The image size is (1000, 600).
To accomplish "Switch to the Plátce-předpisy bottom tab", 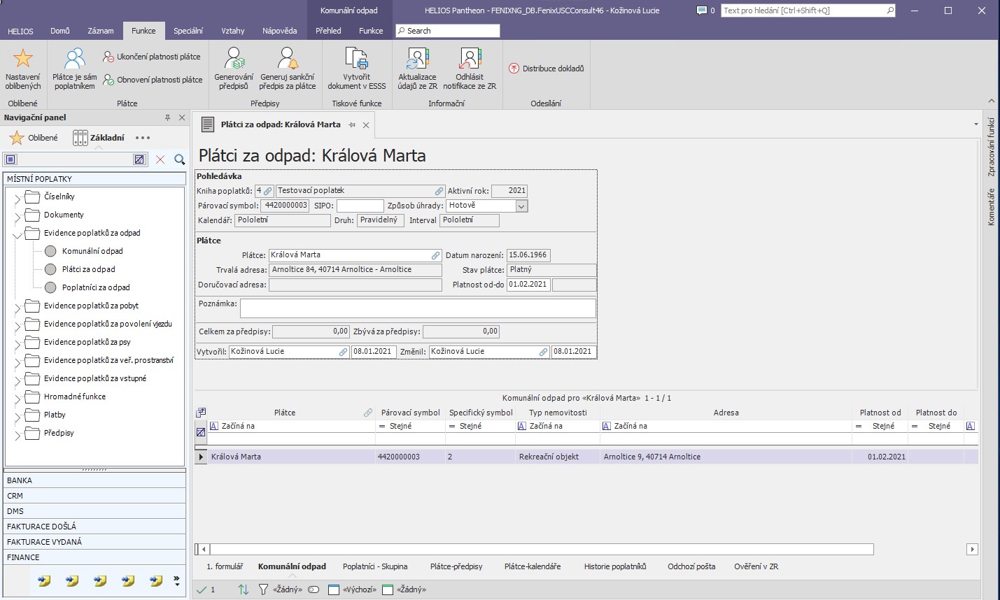I will pos(456,566).
